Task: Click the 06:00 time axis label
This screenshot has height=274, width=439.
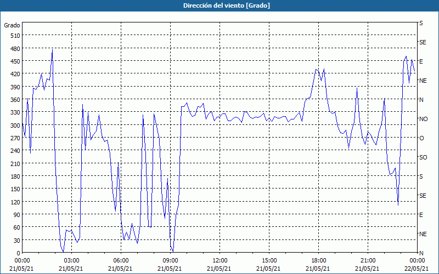Action: (121, 261)
